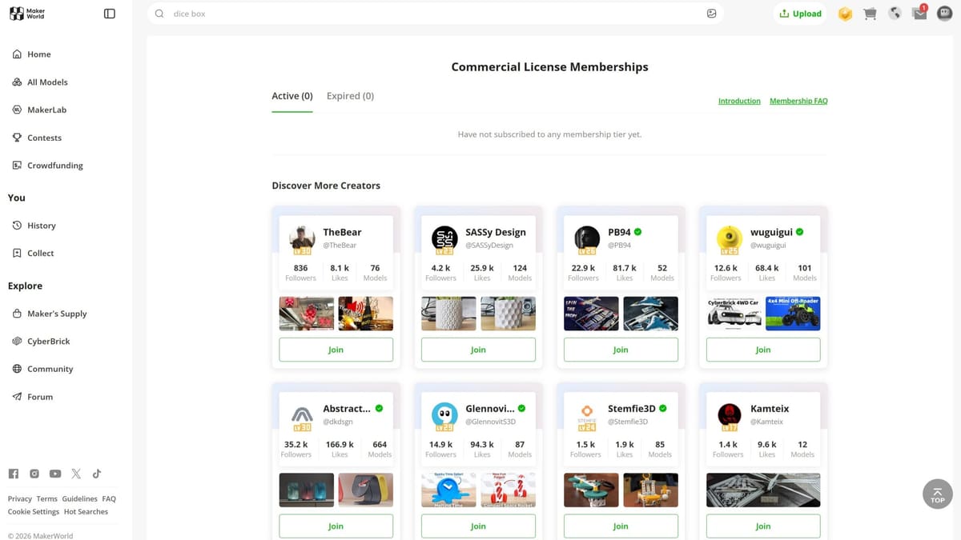Click the @dkdsgn profile avatar

point(302,416)
